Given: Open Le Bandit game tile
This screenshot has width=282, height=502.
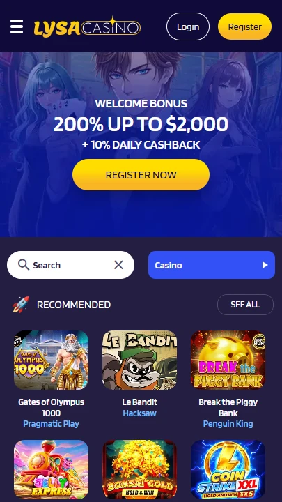Looking at the screenshot, I should (x=140, y=360).
